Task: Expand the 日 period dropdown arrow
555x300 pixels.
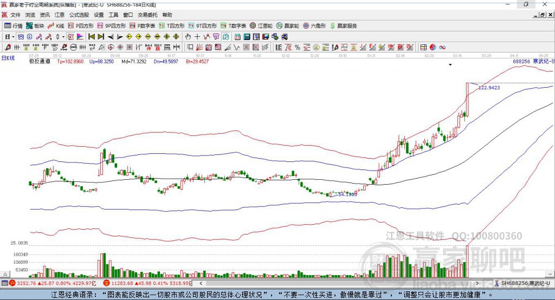Action: 13,37
